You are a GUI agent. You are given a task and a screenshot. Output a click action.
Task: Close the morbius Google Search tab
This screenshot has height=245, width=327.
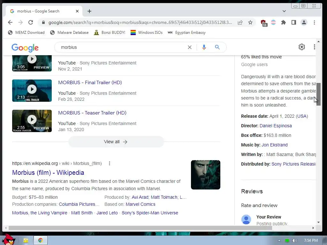click(77, 11)
